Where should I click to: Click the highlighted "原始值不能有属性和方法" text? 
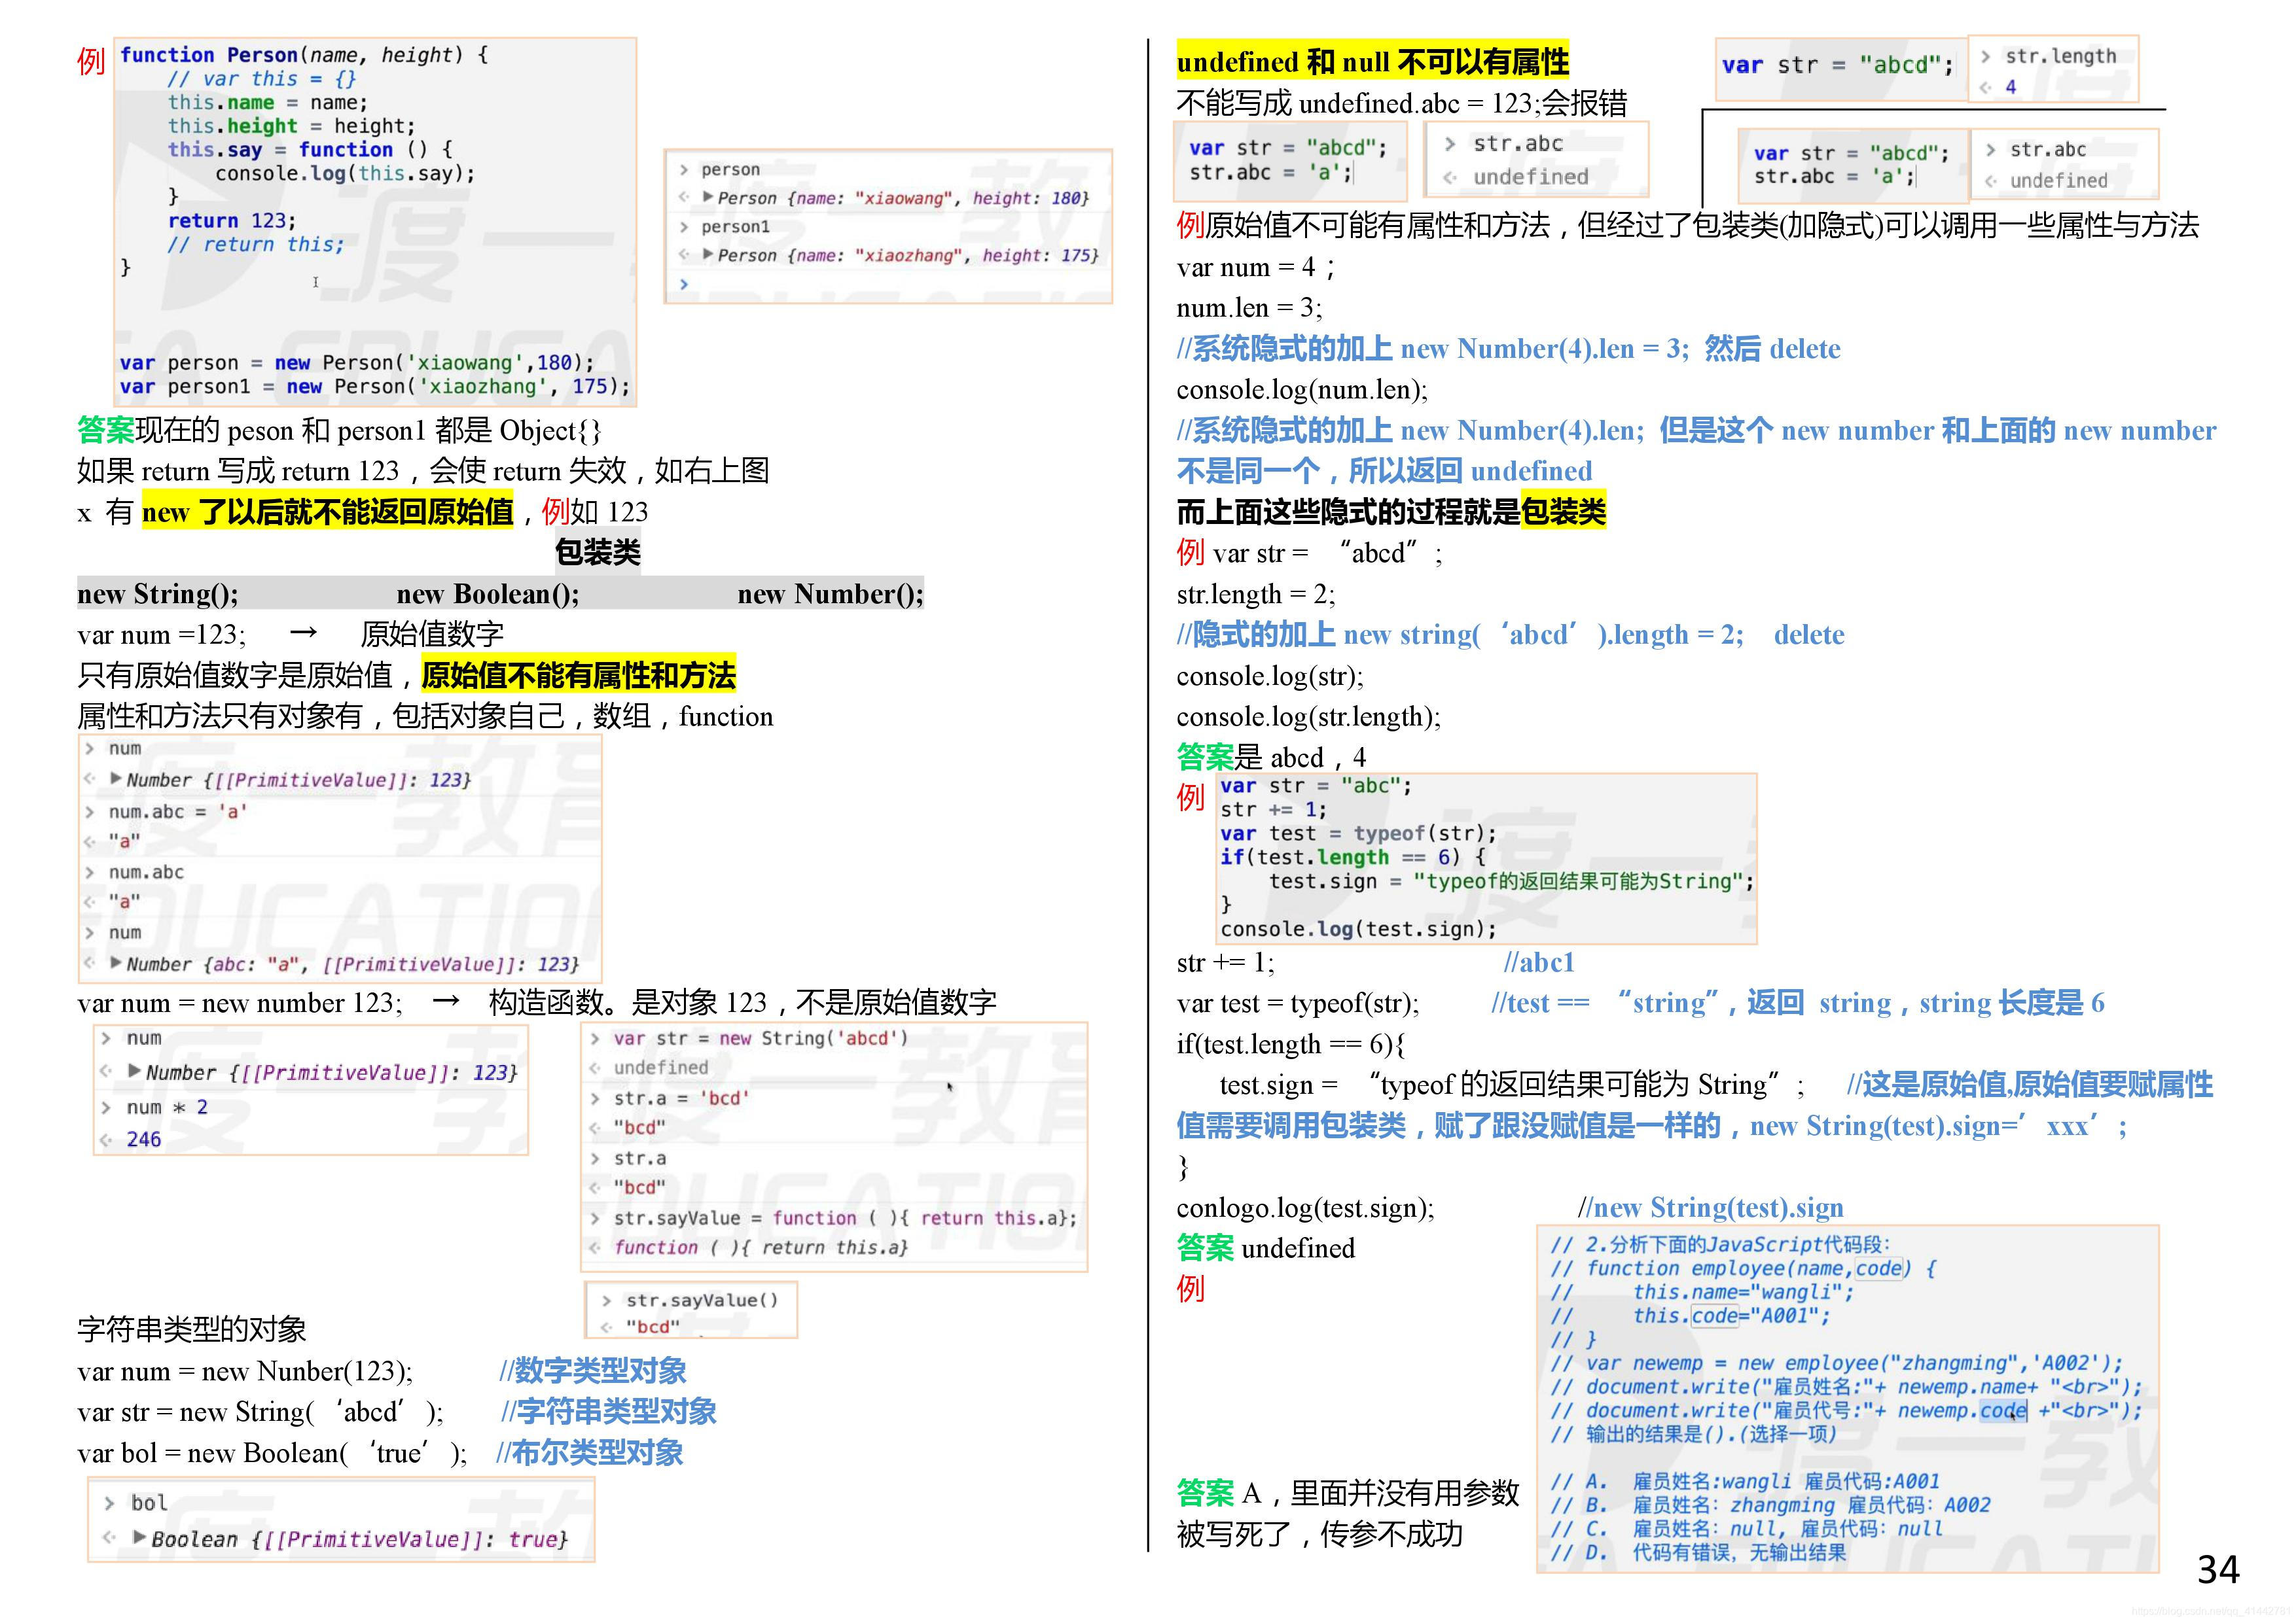(x=579, y=676)
